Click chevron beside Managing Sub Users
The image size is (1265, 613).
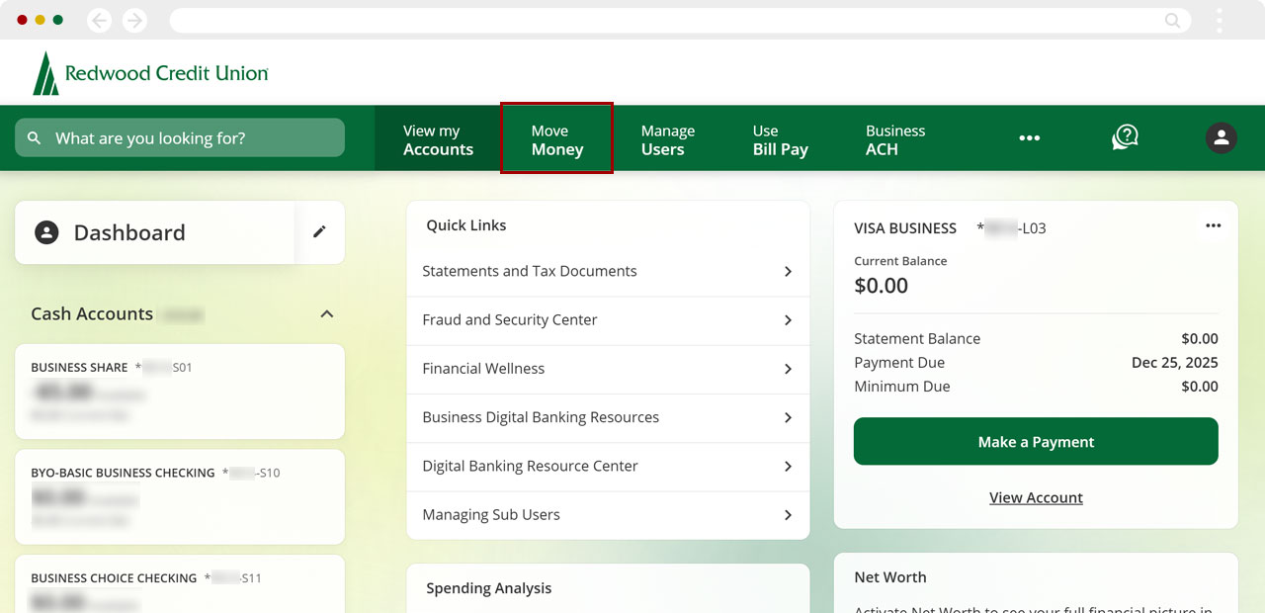coord(788,515)
